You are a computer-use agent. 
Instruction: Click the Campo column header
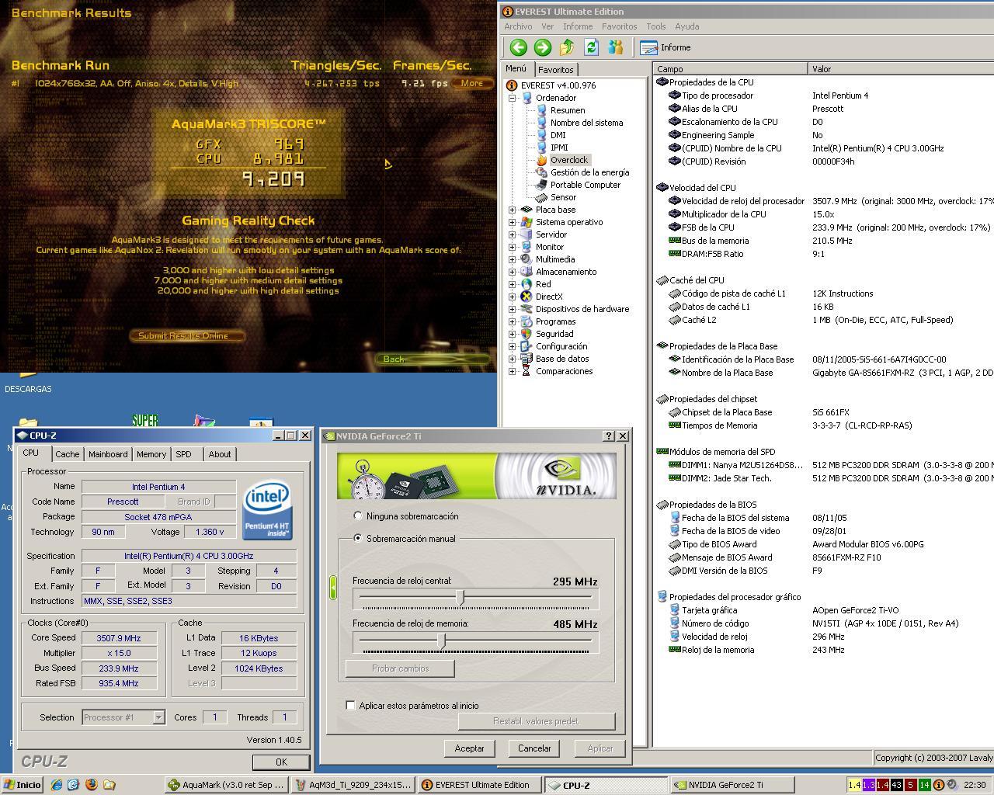pyautogui.click(x=730, y=69)
